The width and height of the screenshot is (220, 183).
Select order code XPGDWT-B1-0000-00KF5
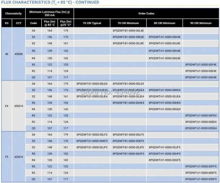pos(128,141)
